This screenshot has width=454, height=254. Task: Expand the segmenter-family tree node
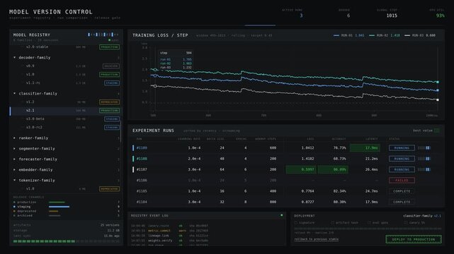(x=14, y=148)
